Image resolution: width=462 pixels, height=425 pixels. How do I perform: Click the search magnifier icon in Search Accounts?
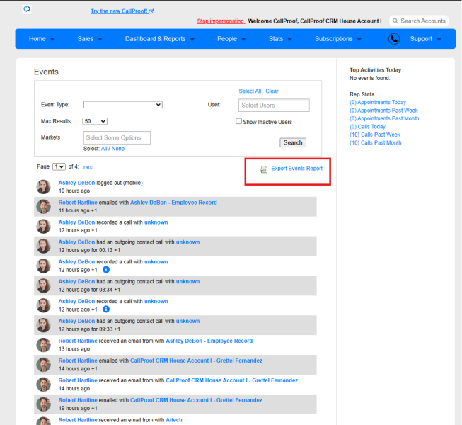395,21
